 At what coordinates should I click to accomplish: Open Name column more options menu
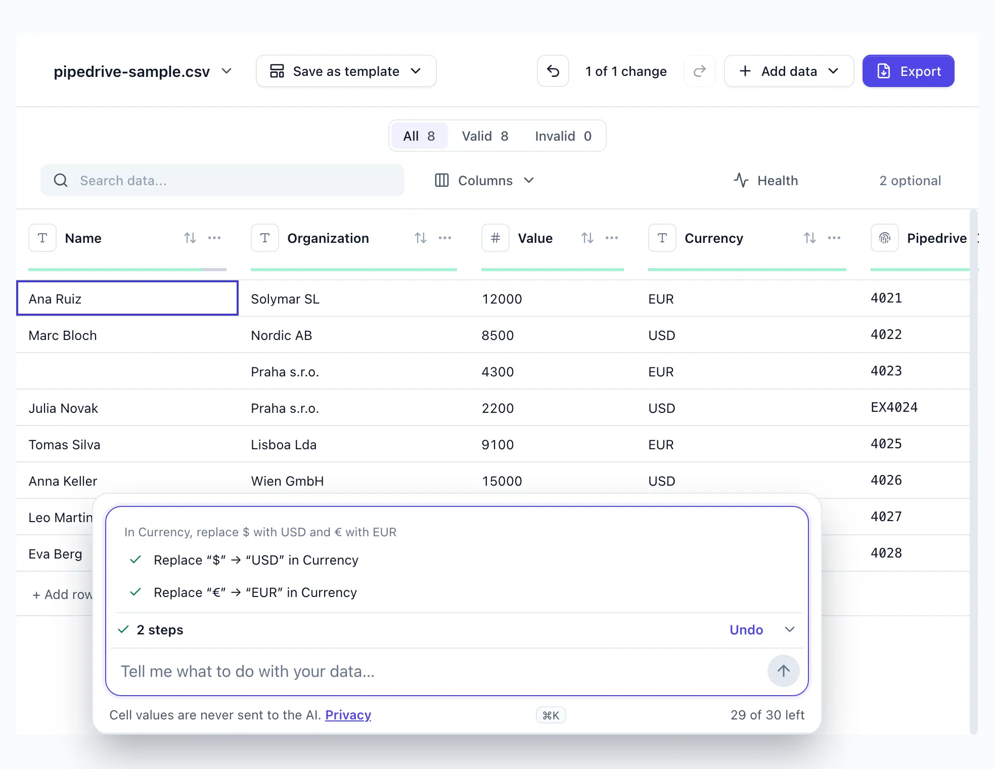coord(214,238)
